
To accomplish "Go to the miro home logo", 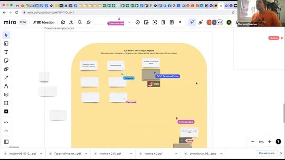I will 10,22.
